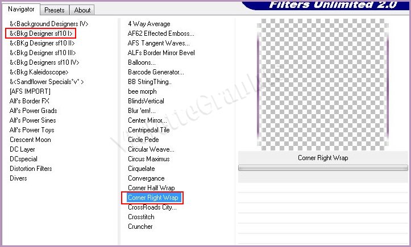Select the 4 Way Average filter
Image resolution: width=411 pixels, height=247 pixels.
pyautogui.click(x=149, y=24)
